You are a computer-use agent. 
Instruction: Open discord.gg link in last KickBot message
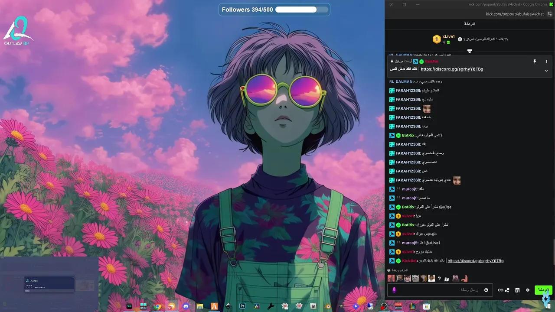[x=475, y=261]
